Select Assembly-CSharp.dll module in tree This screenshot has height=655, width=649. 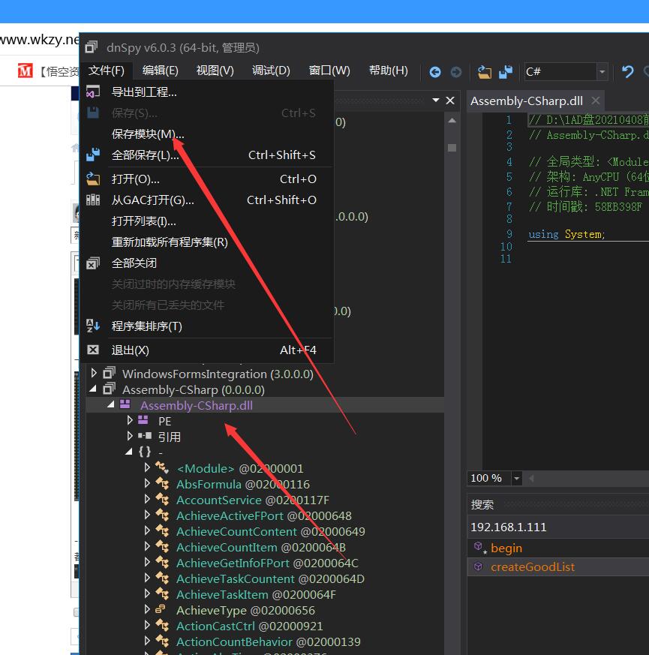coord(197,406)
